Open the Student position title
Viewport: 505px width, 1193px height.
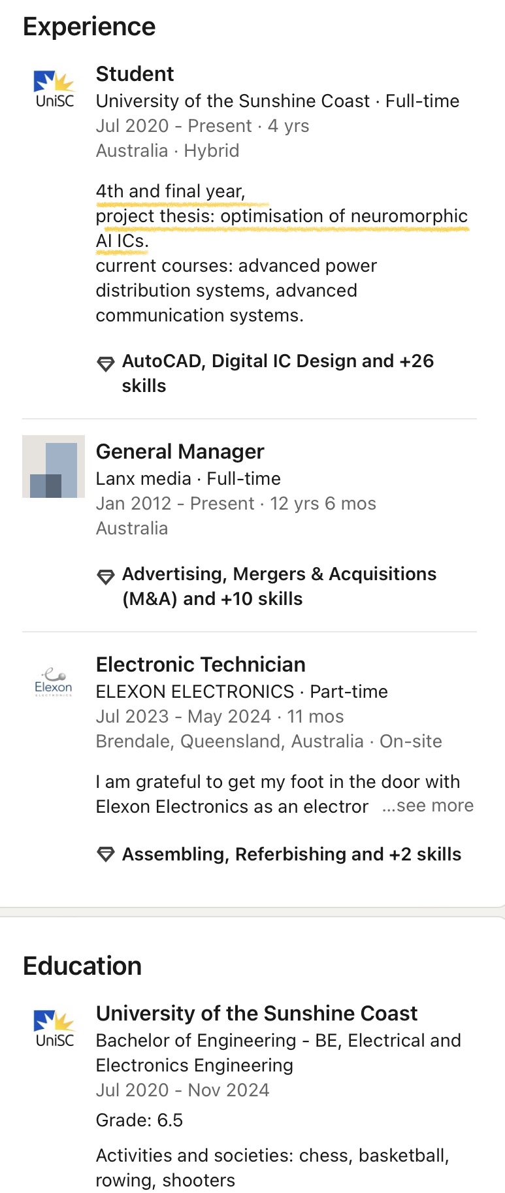[x=135, y=74]
